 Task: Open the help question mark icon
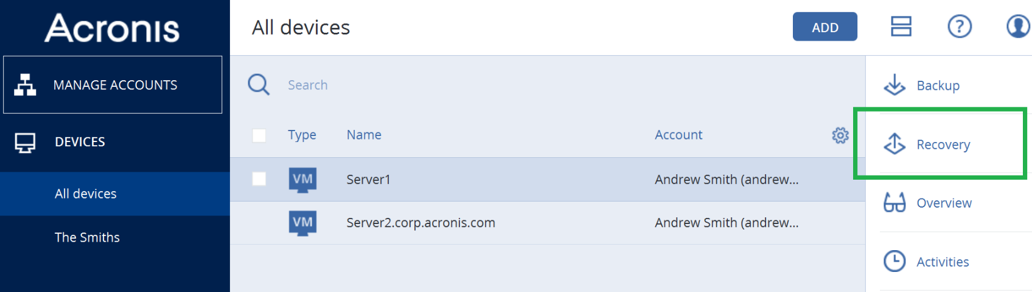click(960, 26)
